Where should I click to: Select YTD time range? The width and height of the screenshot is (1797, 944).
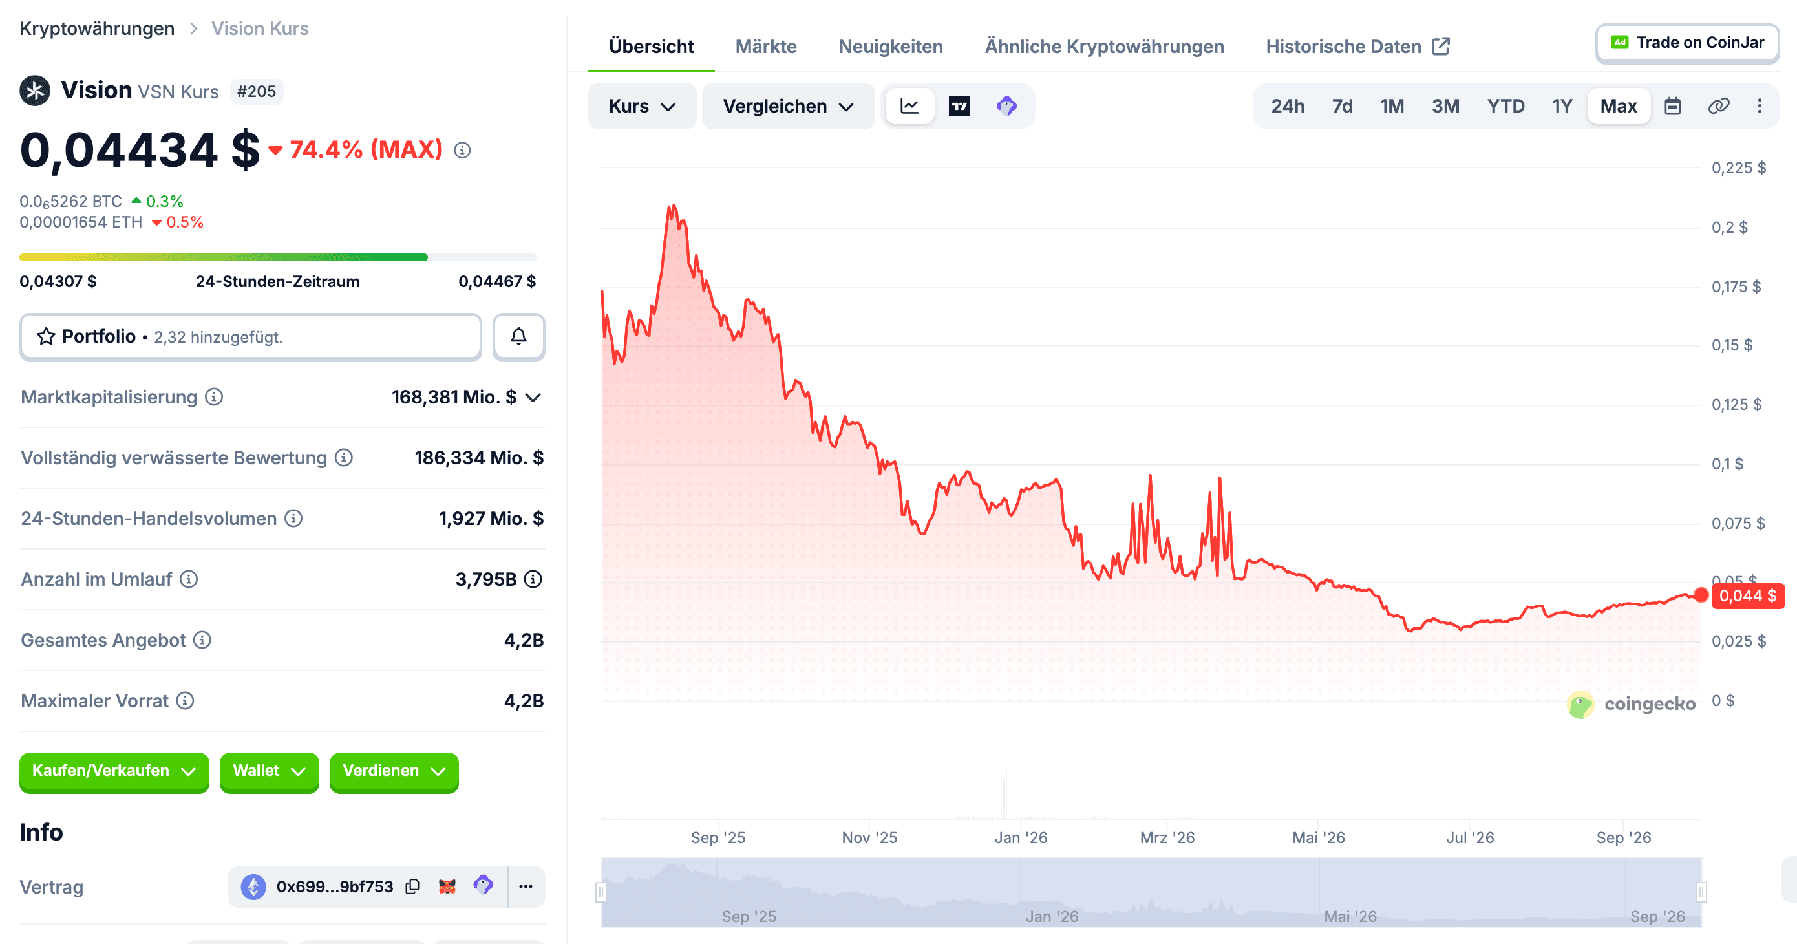pos(1505,106)
